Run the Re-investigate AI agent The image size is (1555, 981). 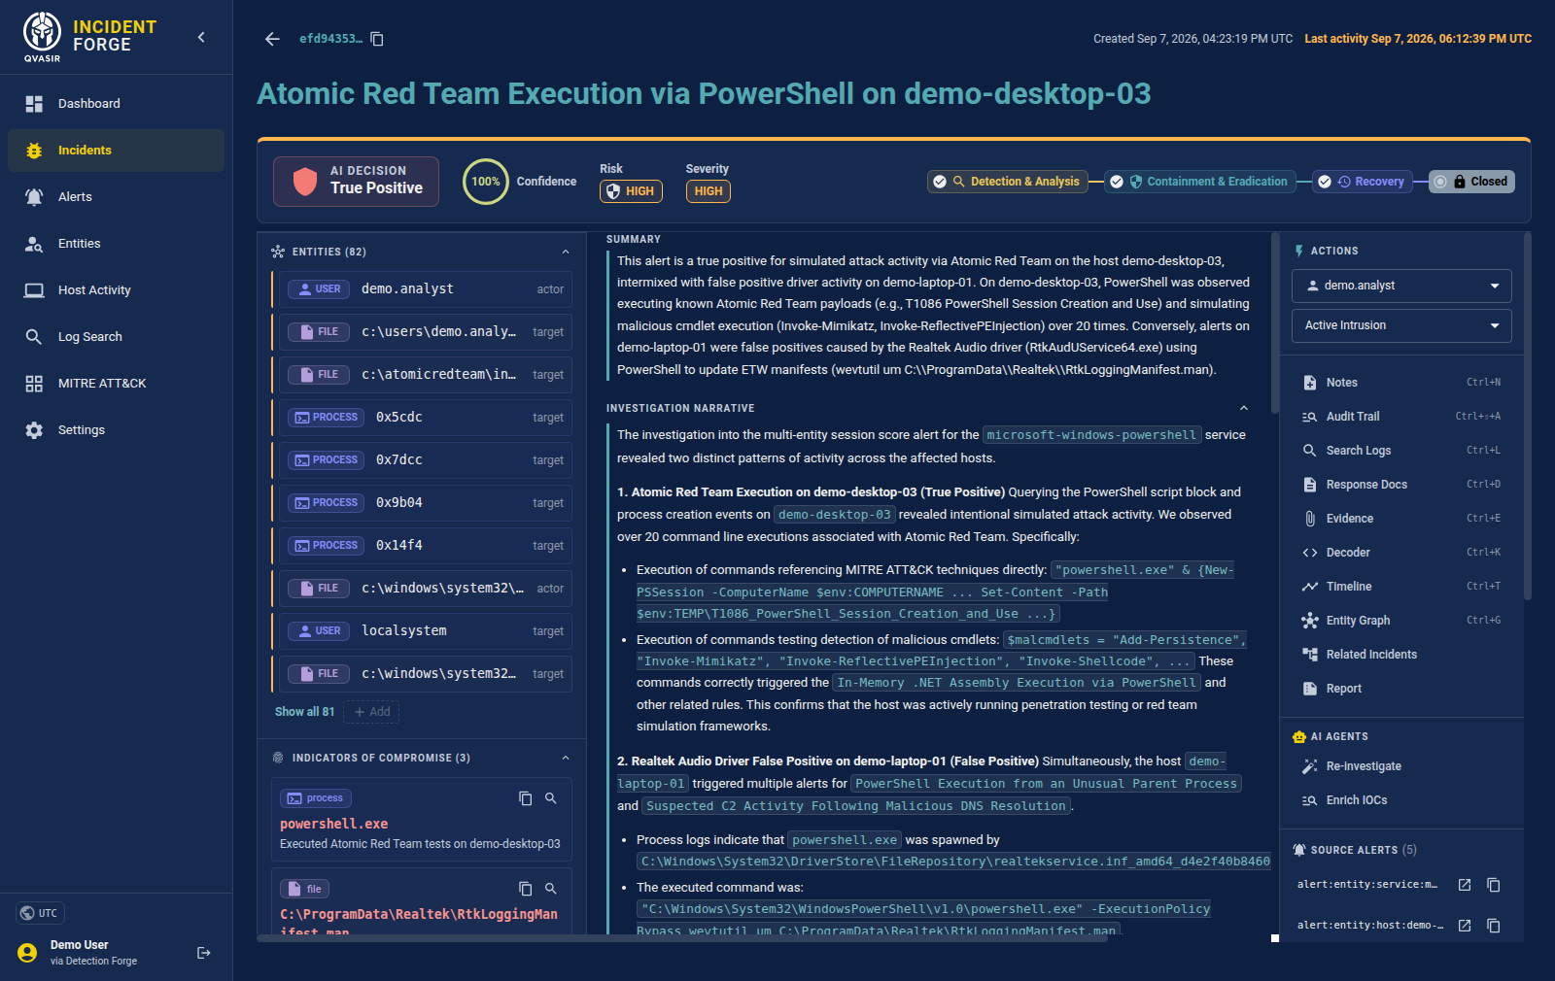1400,766
